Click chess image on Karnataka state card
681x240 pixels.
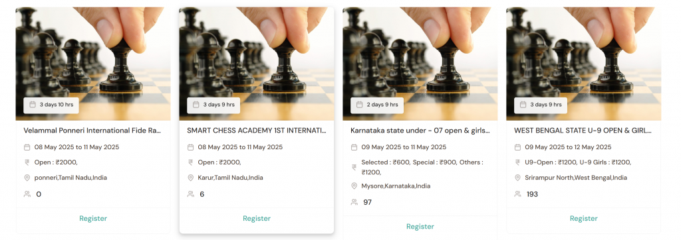pos(420,64)
